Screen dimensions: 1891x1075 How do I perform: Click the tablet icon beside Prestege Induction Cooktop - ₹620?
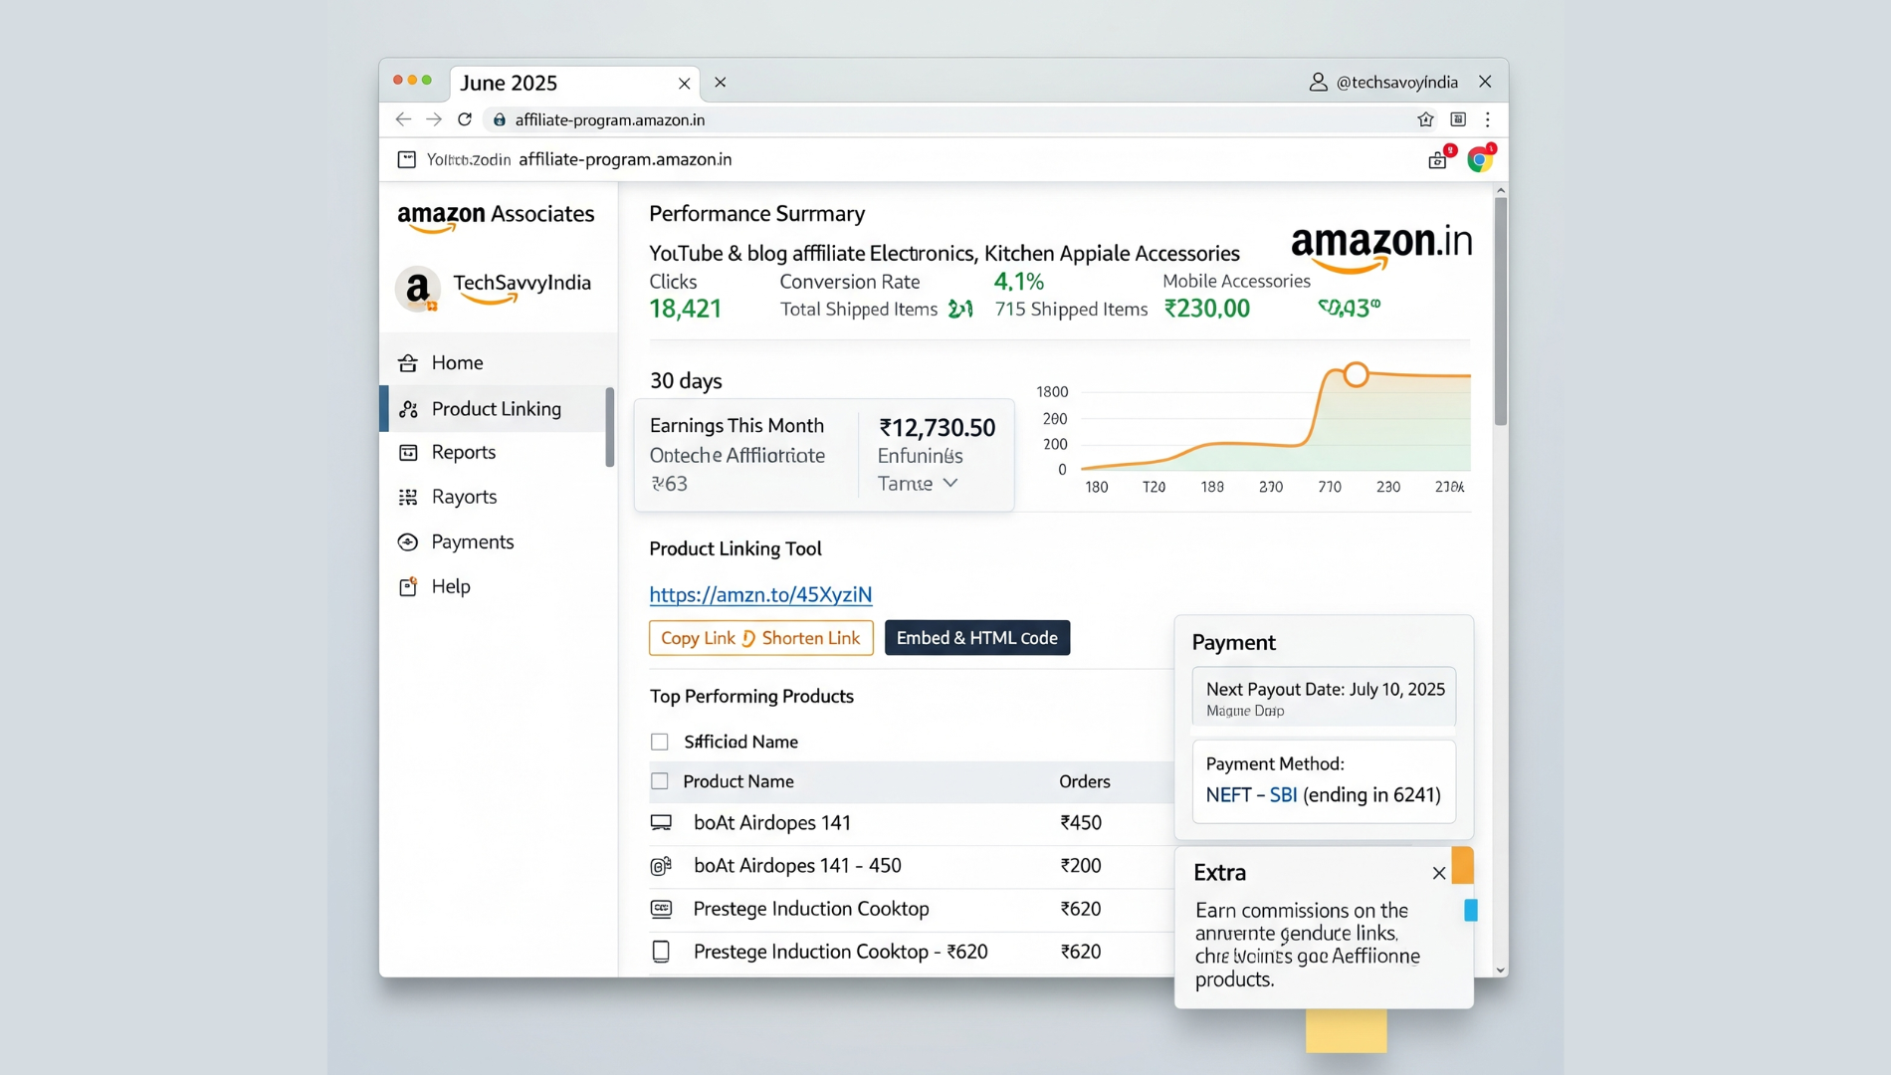pos(661,952)
